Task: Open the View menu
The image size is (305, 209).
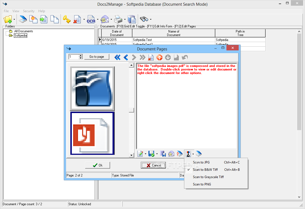Action: coord(16,11)
